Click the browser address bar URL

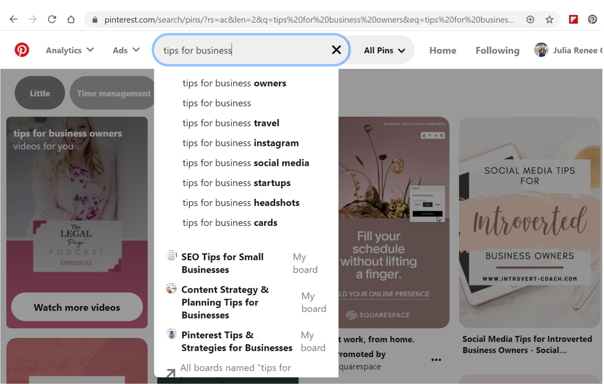point(309,20)
